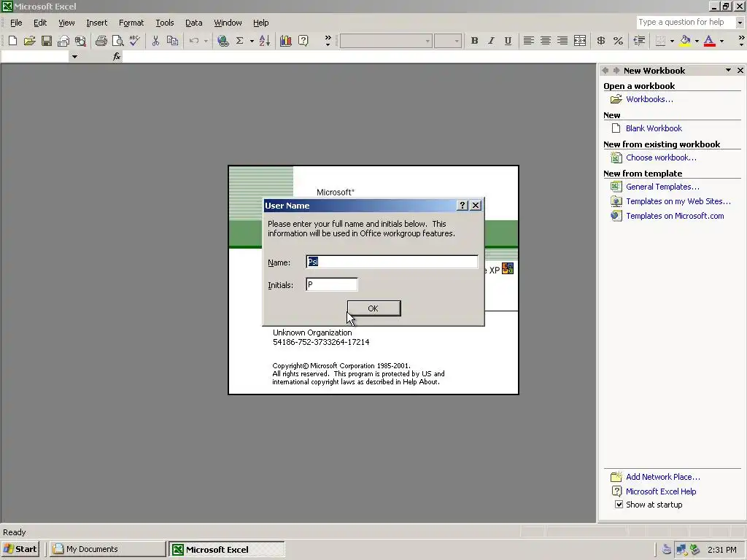This screenshot has width=747, height=560.
Task: Click the Print Preview icon
Action: coord(117,41)
